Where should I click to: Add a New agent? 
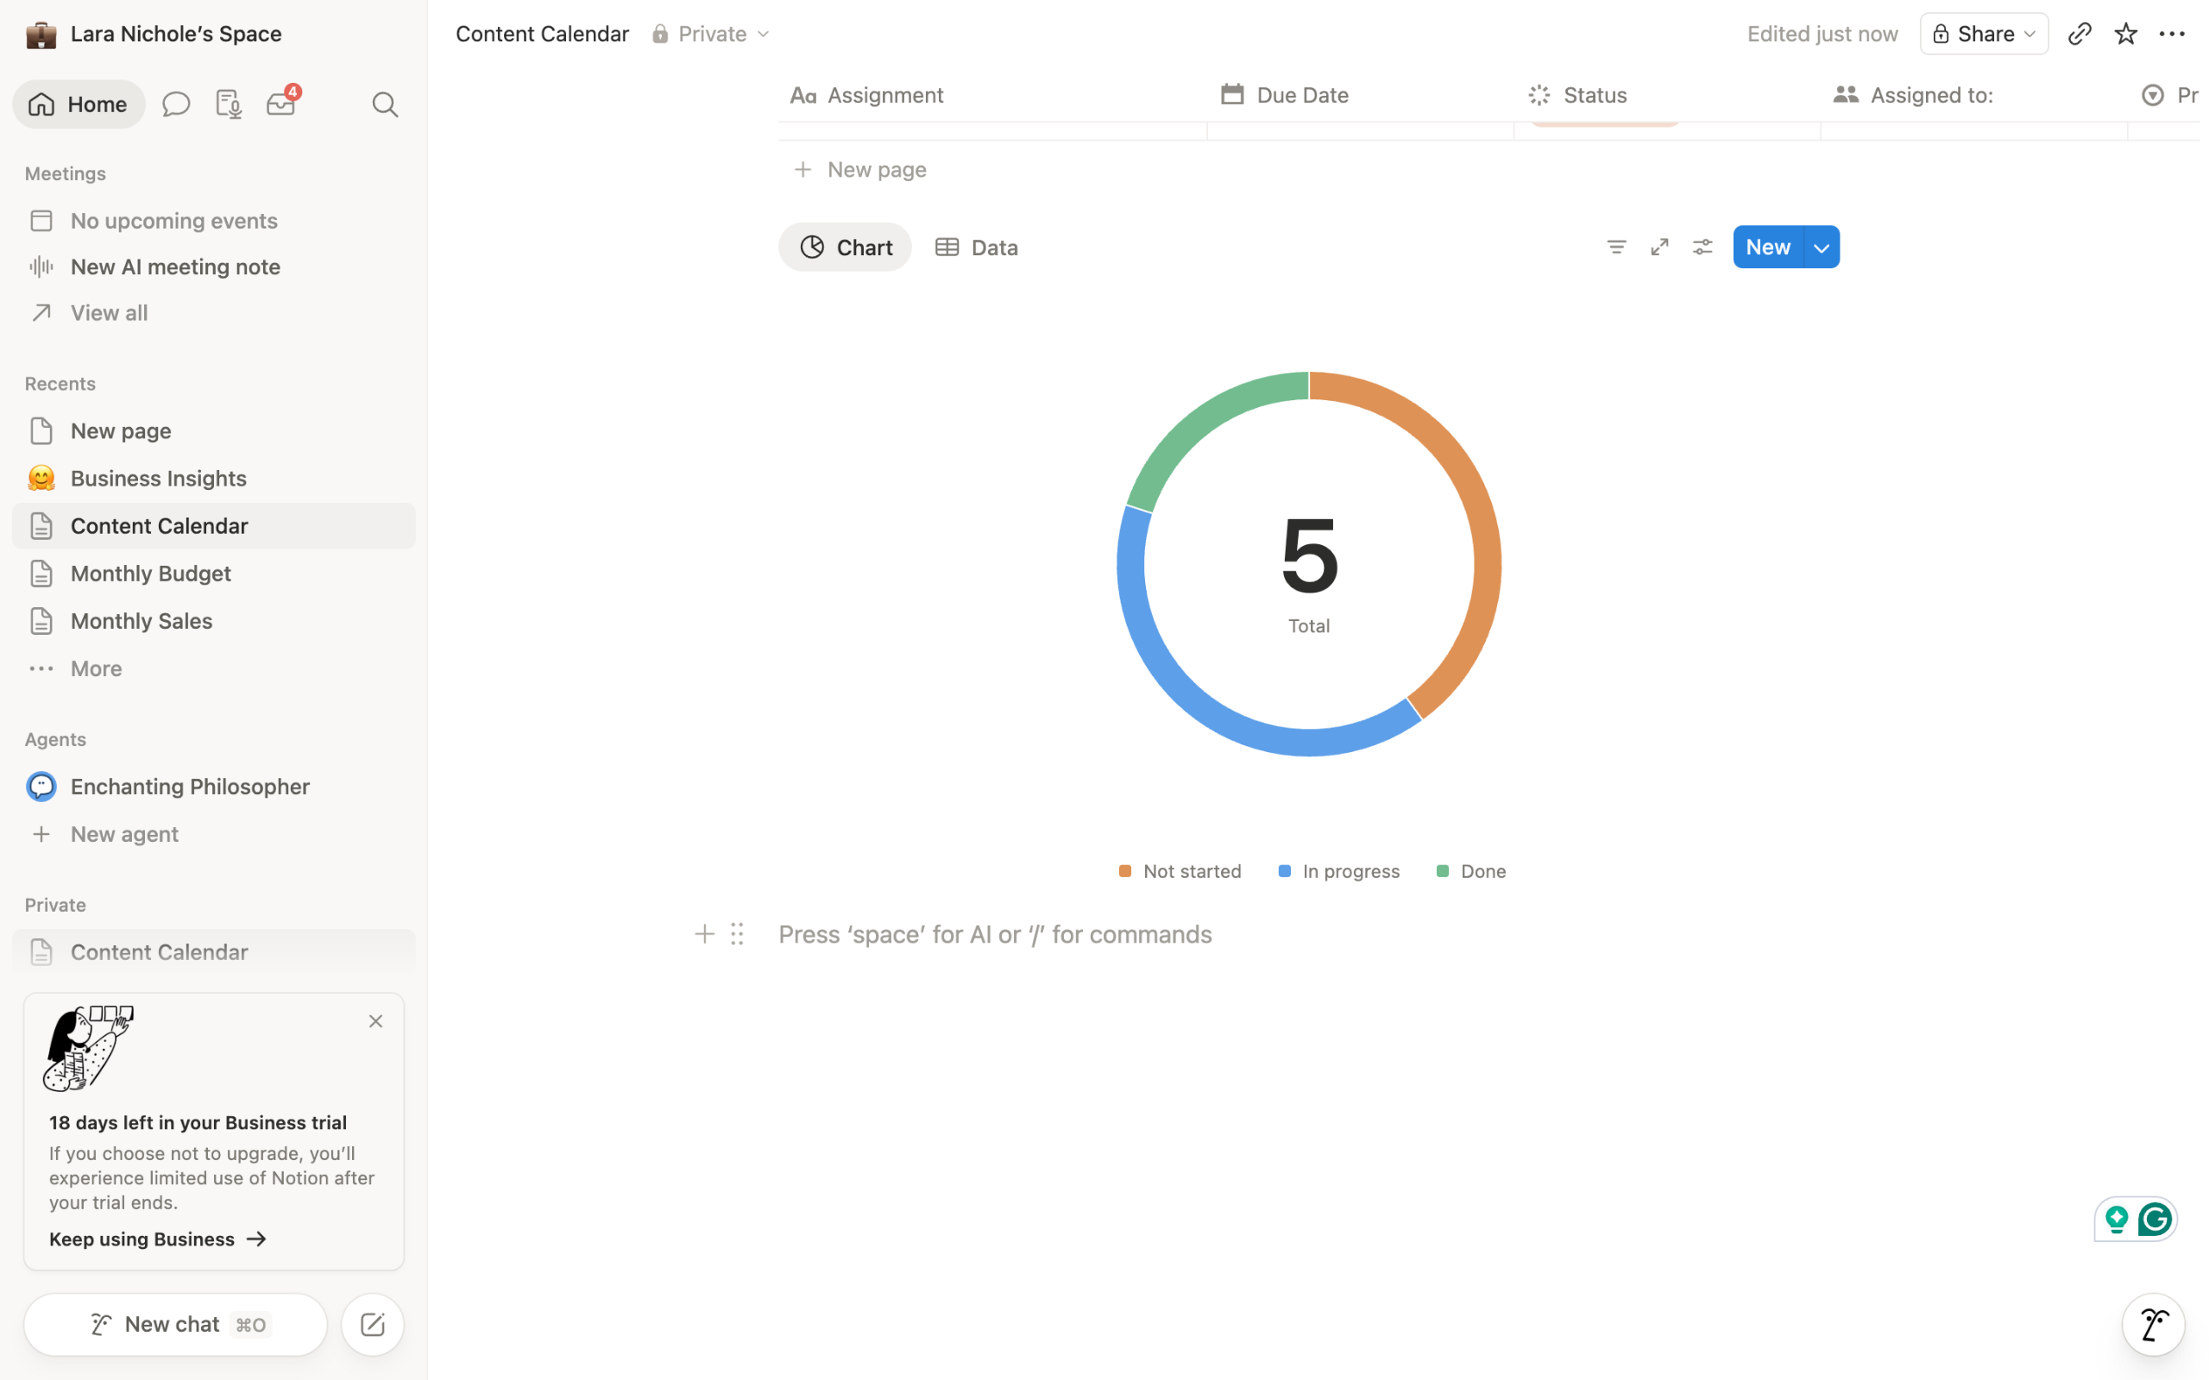214,834
